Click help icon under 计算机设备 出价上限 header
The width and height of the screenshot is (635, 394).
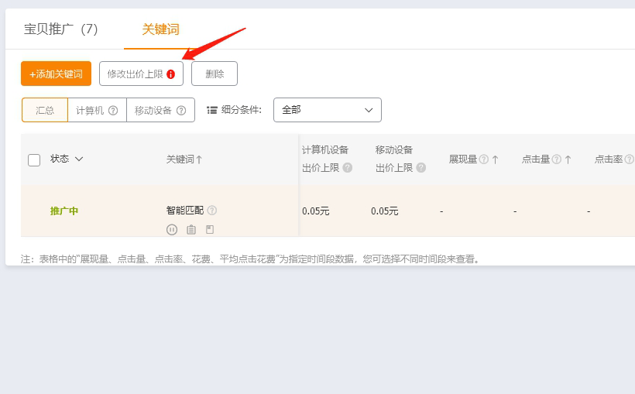348,168
